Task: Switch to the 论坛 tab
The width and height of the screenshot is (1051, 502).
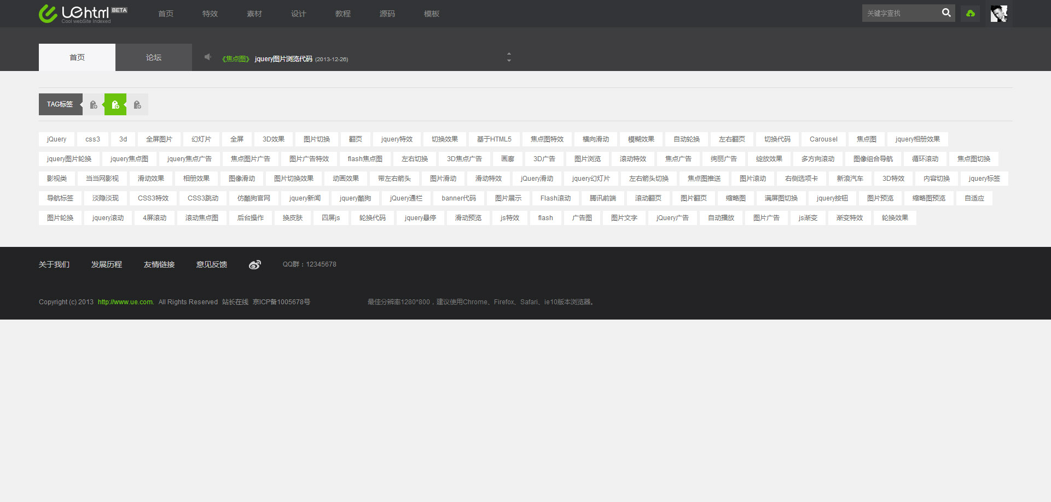Action: pyautogui.click(x=154, y=57)
